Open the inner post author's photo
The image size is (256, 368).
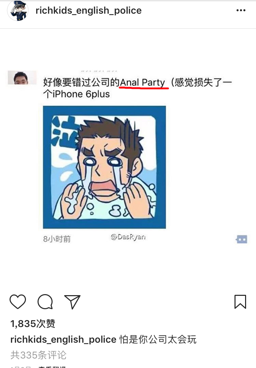click(22, 77)
